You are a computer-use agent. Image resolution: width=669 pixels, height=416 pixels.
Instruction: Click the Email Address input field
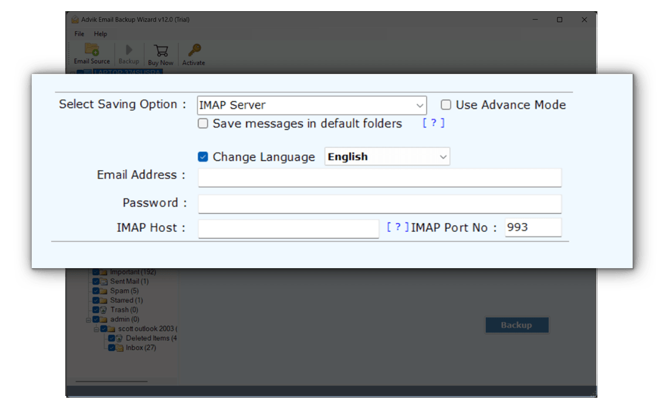[380, 178]
